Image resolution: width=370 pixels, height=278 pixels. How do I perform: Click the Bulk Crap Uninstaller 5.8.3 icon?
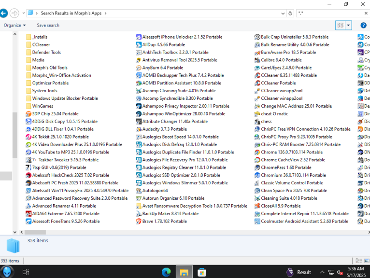point(257,37)
